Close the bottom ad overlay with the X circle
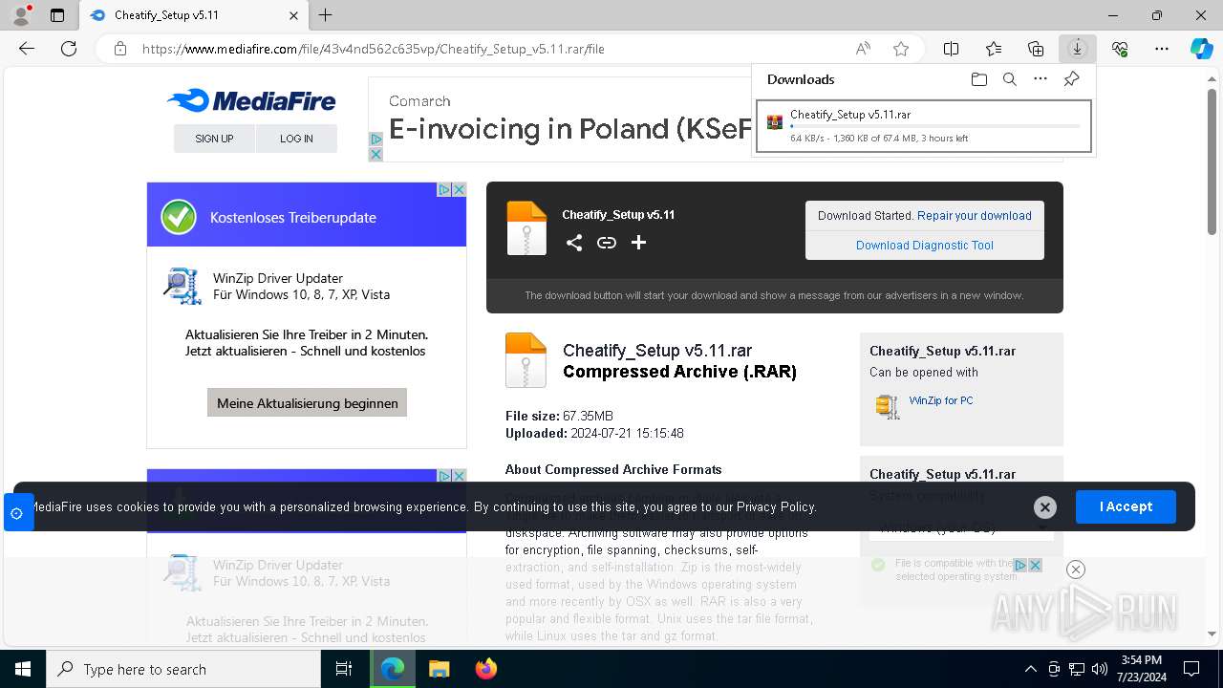1223x688 pixels. (x=1076, y=570)
